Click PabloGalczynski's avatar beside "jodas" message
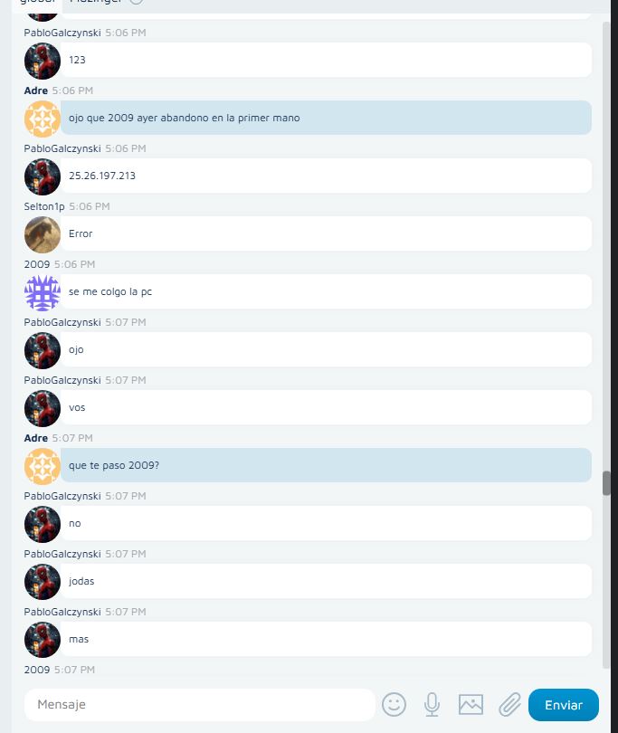This screenshot has width=618, height=733. coord(43,582)
